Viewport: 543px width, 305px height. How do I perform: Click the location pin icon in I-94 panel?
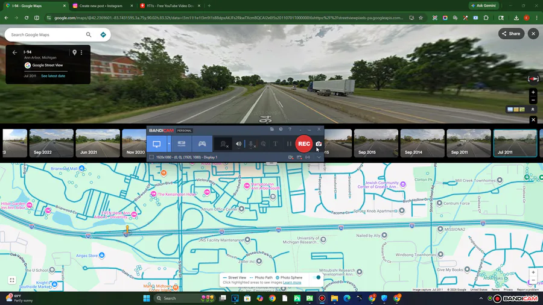(x=74, y=52)
